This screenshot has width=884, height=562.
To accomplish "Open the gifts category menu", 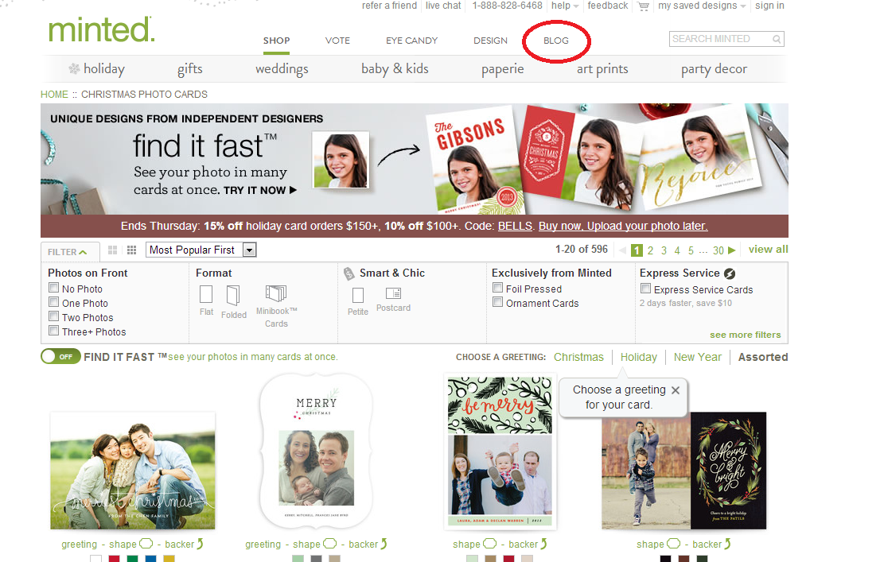I will click(x=190, y=69).
